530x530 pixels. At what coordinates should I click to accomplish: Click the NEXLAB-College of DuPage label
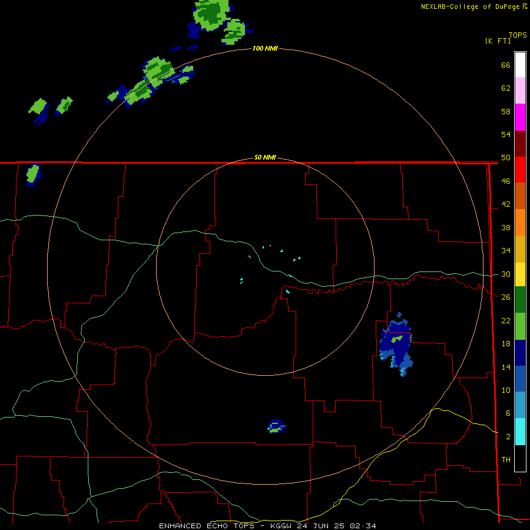click(470, 6)
